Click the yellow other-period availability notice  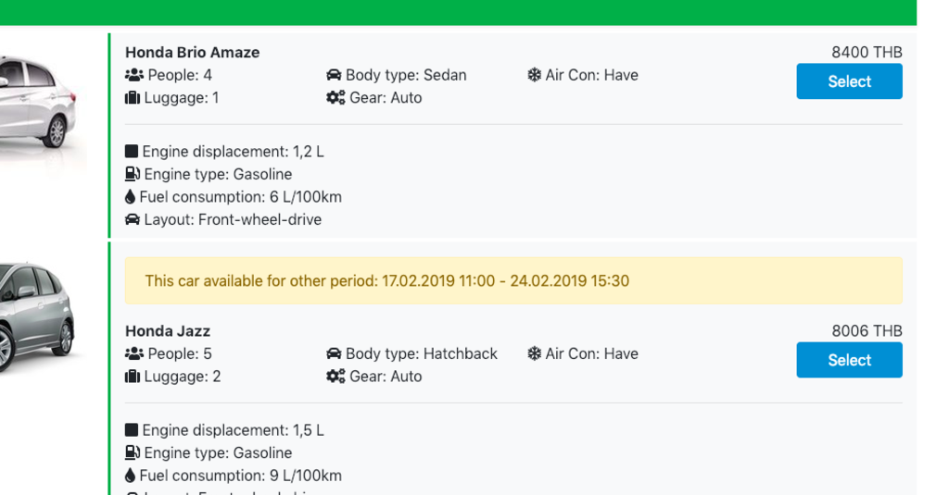coord(513,280)
